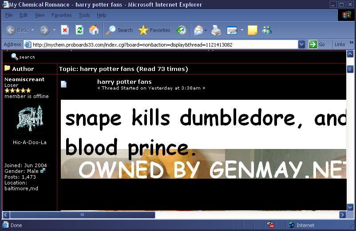Click the horizontal scrollbar left arrow
The height and width of the screenshot is (231, 356).
(x=6, y=215)
